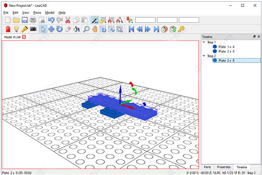262x175 pixels.
Task: Collapse Step 1 in the Timeline
Action: point(203,42)
